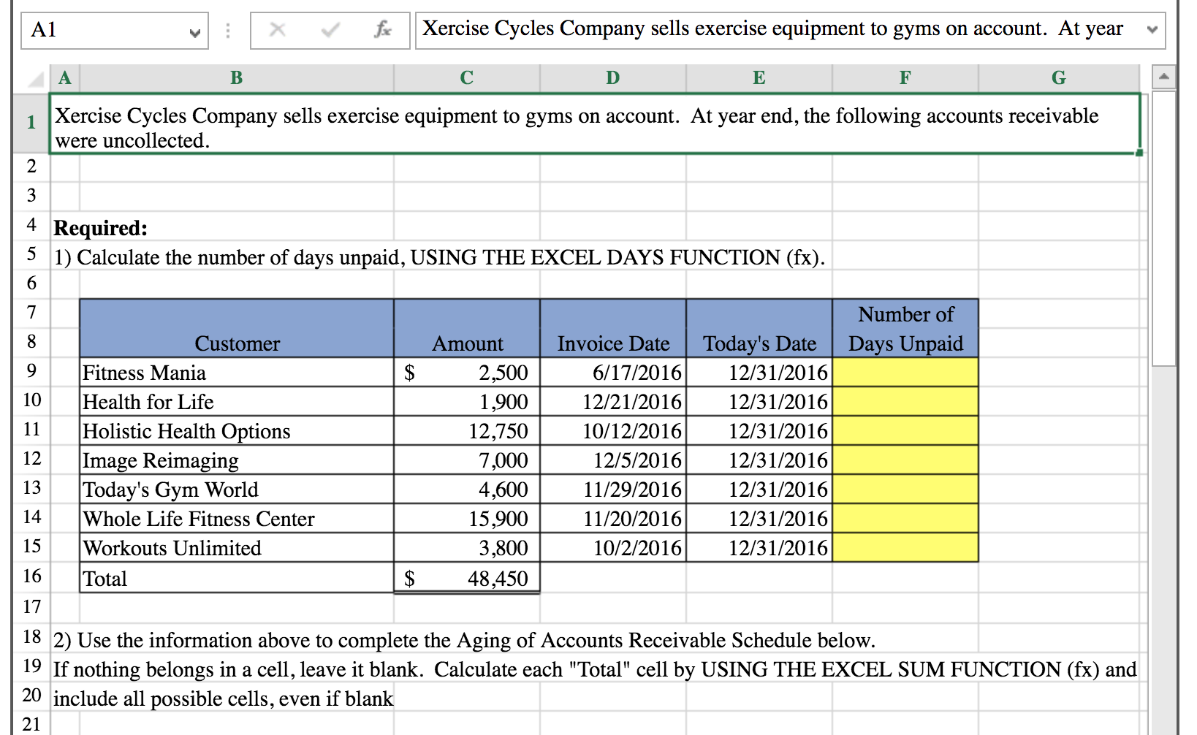
Task: Click the Today's Date column header cell
Action: [759, 343]
